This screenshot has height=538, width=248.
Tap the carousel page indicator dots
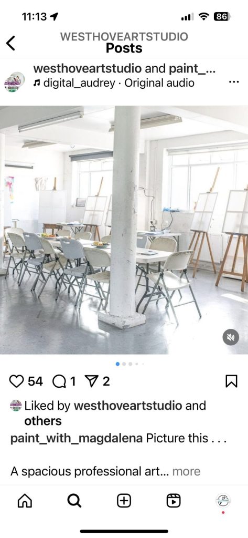130,364
